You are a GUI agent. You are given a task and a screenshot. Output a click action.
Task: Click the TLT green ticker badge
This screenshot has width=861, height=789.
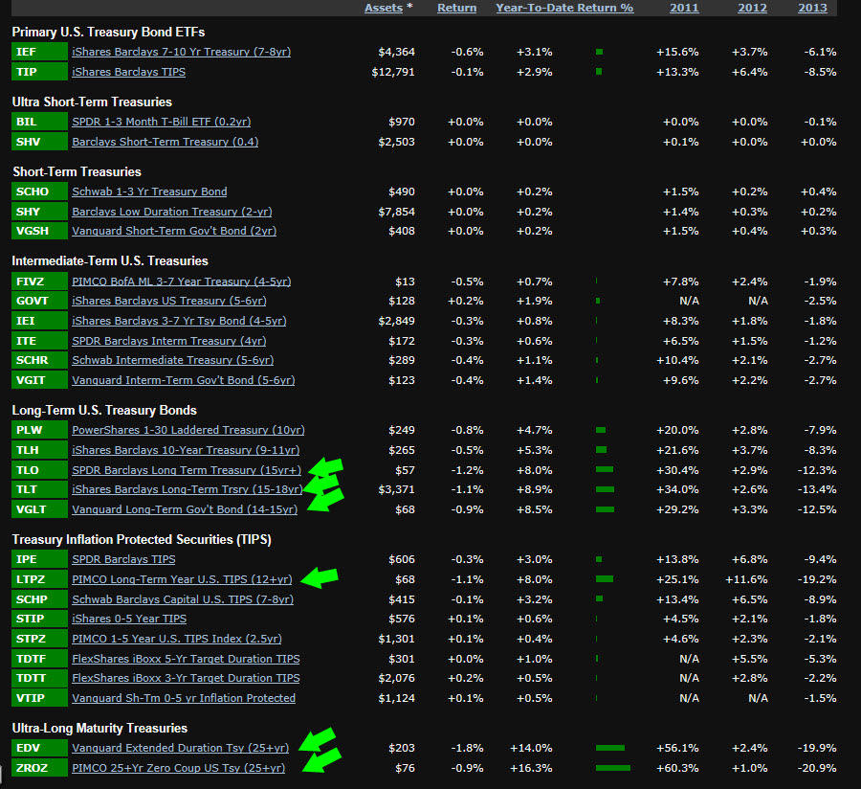(38, 490)
